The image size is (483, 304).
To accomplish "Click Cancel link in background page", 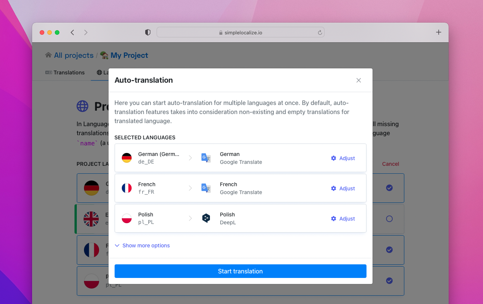I will [390, 164].
